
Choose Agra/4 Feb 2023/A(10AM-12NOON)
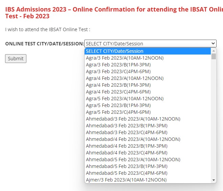[125, 78]
